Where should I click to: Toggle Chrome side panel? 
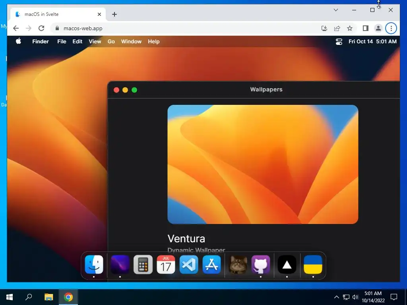(366, 28)
